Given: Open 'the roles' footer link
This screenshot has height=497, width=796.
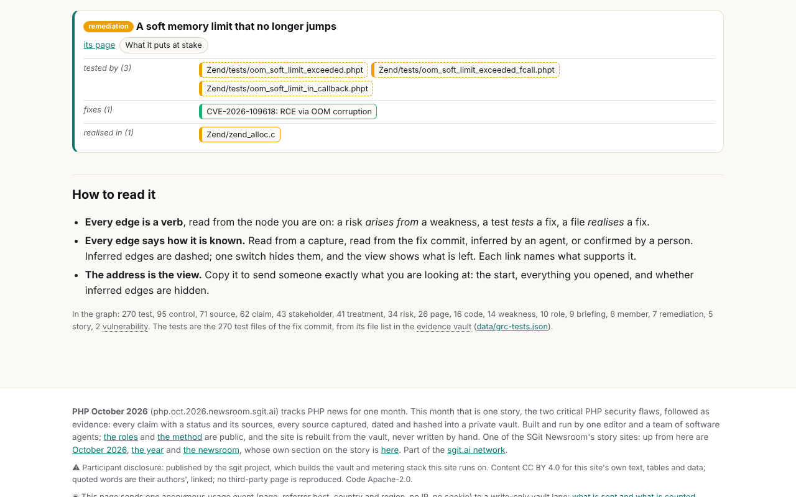Looking at the screenshot, I should [x=121, y=437].
